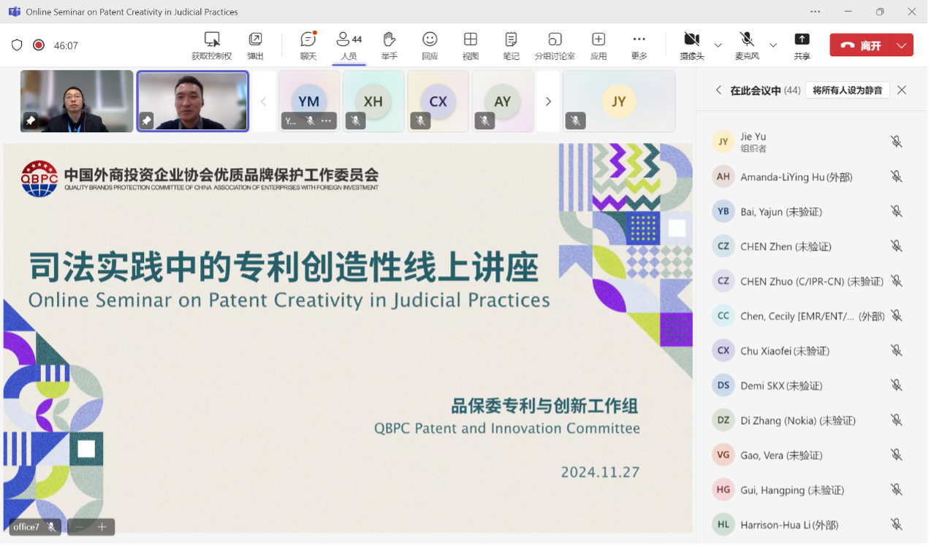Zoom out shared slide with minus button
The height and width of the screenshot is (546, 931).
tap(80, 526)
